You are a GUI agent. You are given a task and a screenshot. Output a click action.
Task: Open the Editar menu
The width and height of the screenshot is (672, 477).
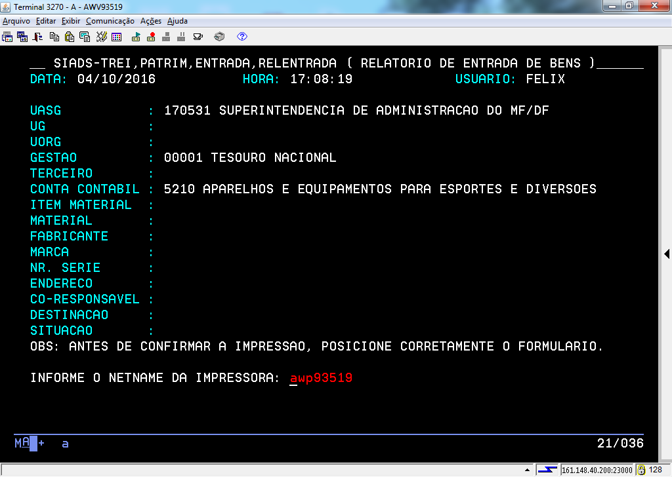coord(46,21)
